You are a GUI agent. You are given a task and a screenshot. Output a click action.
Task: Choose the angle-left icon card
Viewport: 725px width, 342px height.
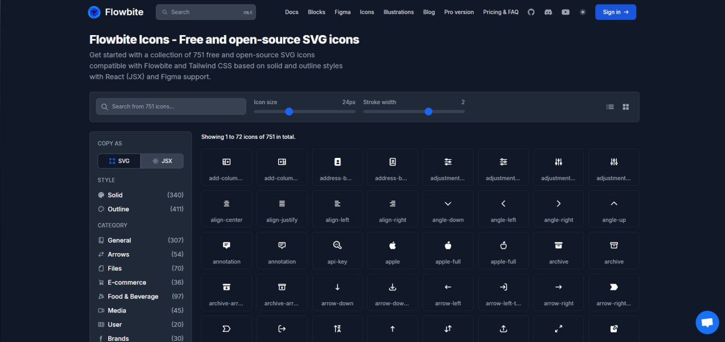504,210
